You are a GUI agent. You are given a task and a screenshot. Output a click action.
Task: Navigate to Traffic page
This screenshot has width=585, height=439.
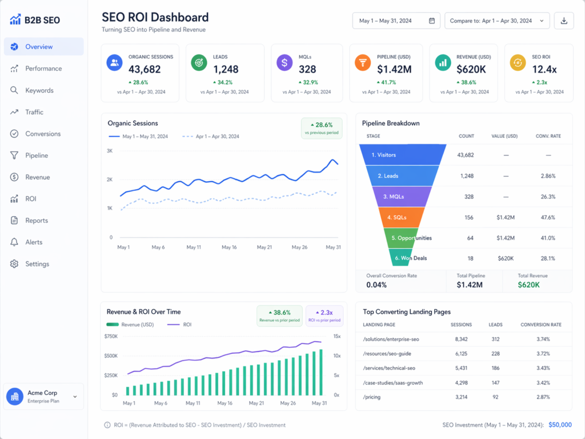(x=43, y=112)
